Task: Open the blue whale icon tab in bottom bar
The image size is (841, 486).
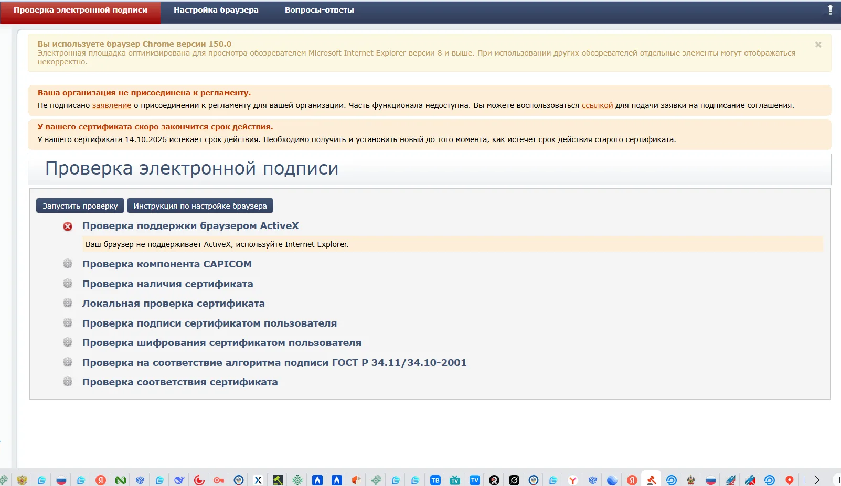Action: pyautogui.click(x=179, y=480)
